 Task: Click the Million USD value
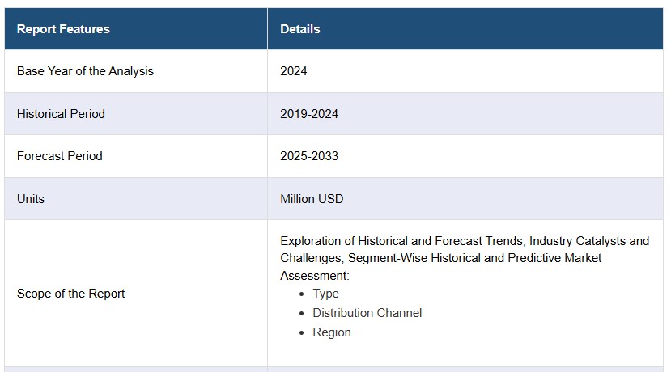coord(312,199)
